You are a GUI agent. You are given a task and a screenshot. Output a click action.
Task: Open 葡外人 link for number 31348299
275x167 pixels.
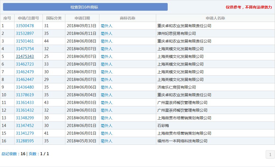(106, 118)
